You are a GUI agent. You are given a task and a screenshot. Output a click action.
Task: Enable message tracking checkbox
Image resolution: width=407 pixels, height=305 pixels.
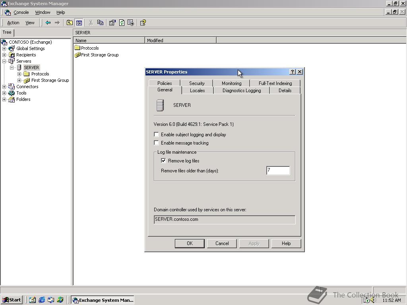click(156, 143)
